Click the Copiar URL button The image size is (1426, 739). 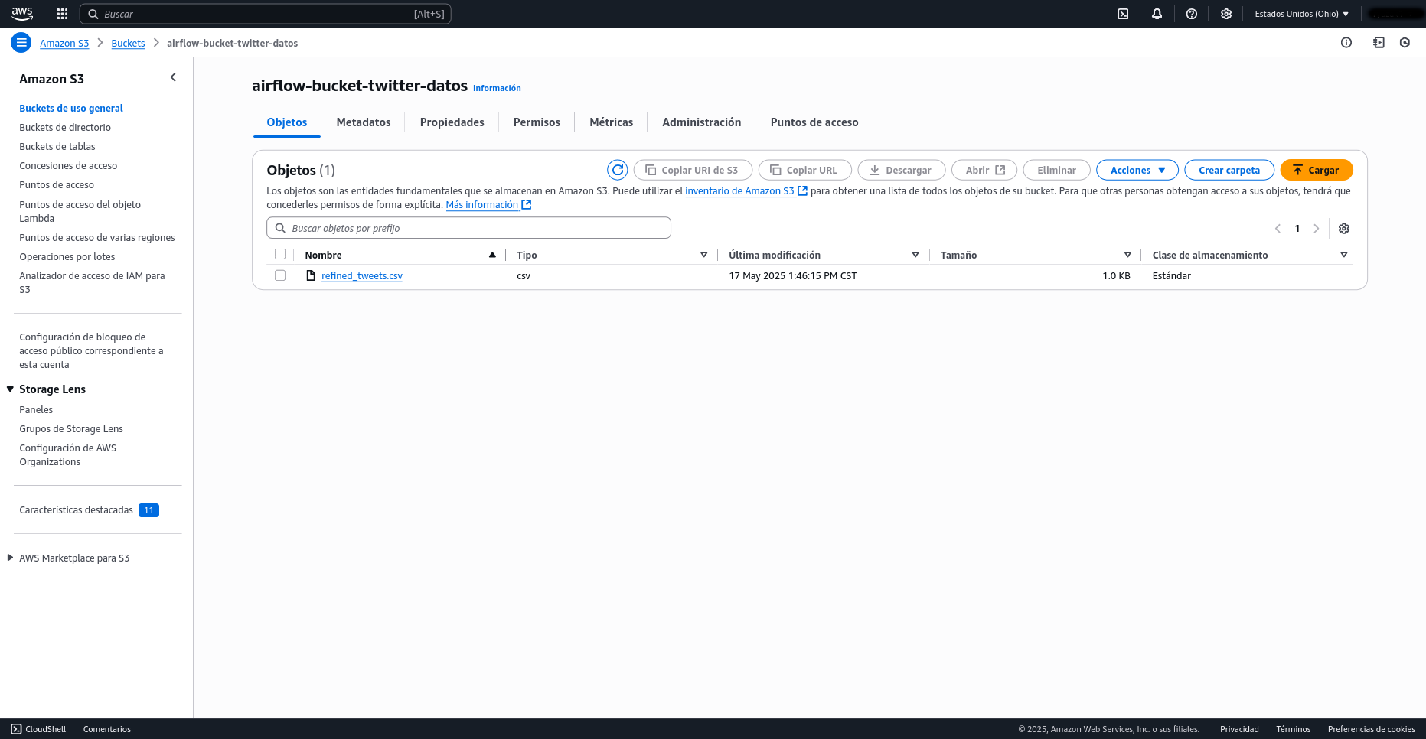point(804,170)
